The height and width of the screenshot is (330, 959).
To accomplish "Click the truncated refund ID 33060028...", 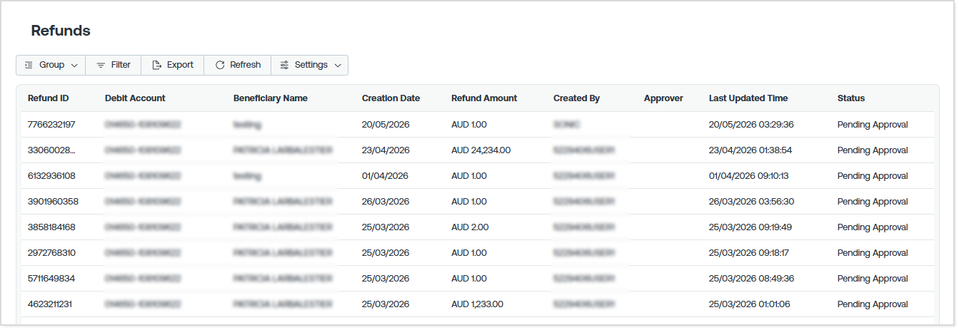I will (51, 150).
